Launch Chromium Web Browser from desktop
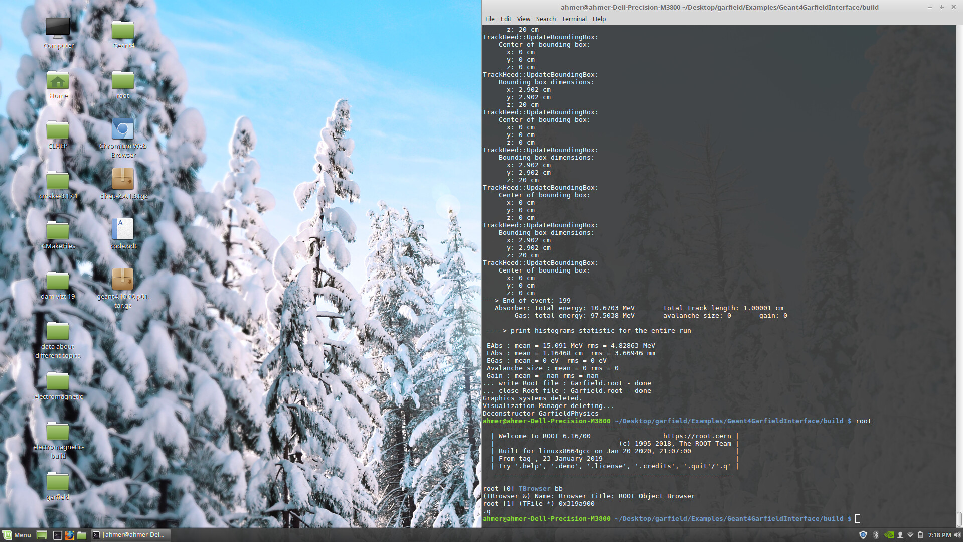This screenshot has width=963, height=542. click(x=123, y=138)
